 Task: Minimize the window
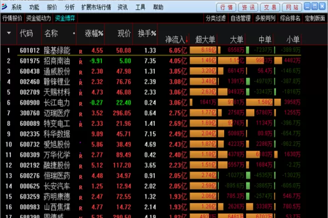click(x=307, y=6)
